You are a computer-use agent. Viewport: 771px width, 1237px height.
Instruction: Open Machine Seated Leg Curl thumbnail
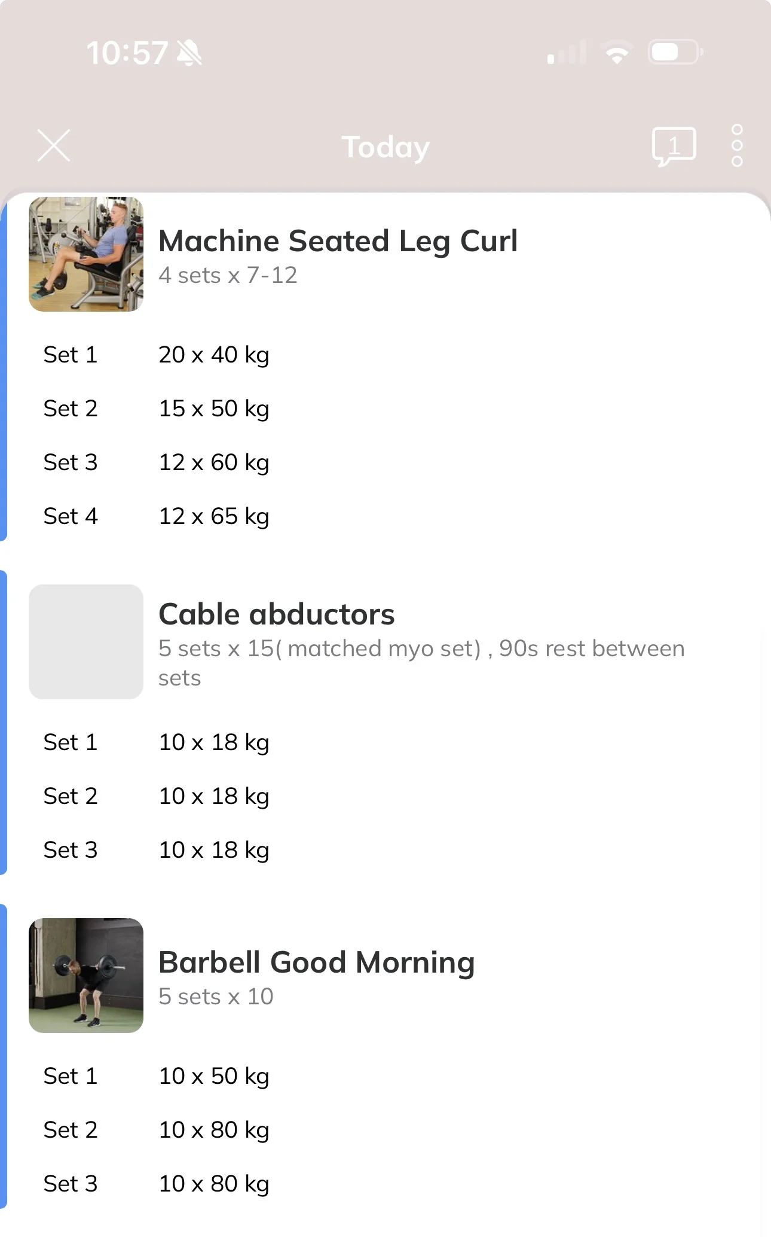[x=86, y=254]
